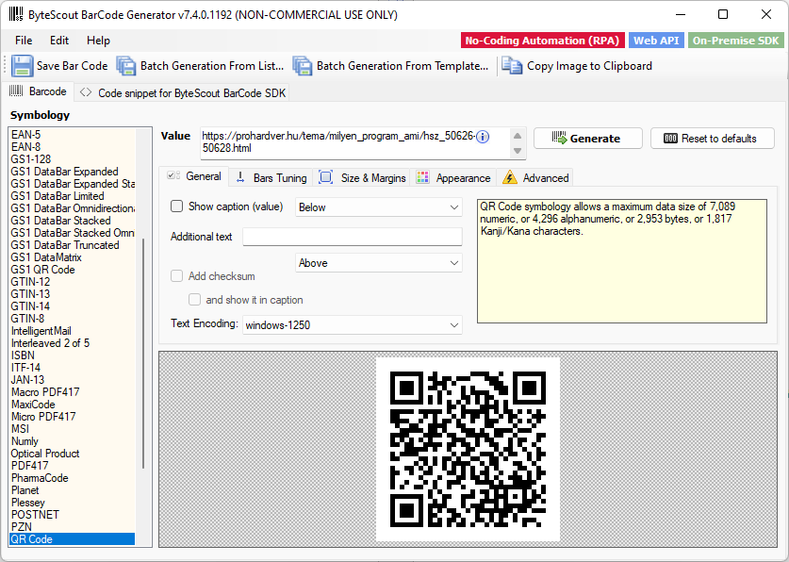The image size is (789, 562).
Task: Select Macro PDF417 symbology
Action: (x=72, y=392)
